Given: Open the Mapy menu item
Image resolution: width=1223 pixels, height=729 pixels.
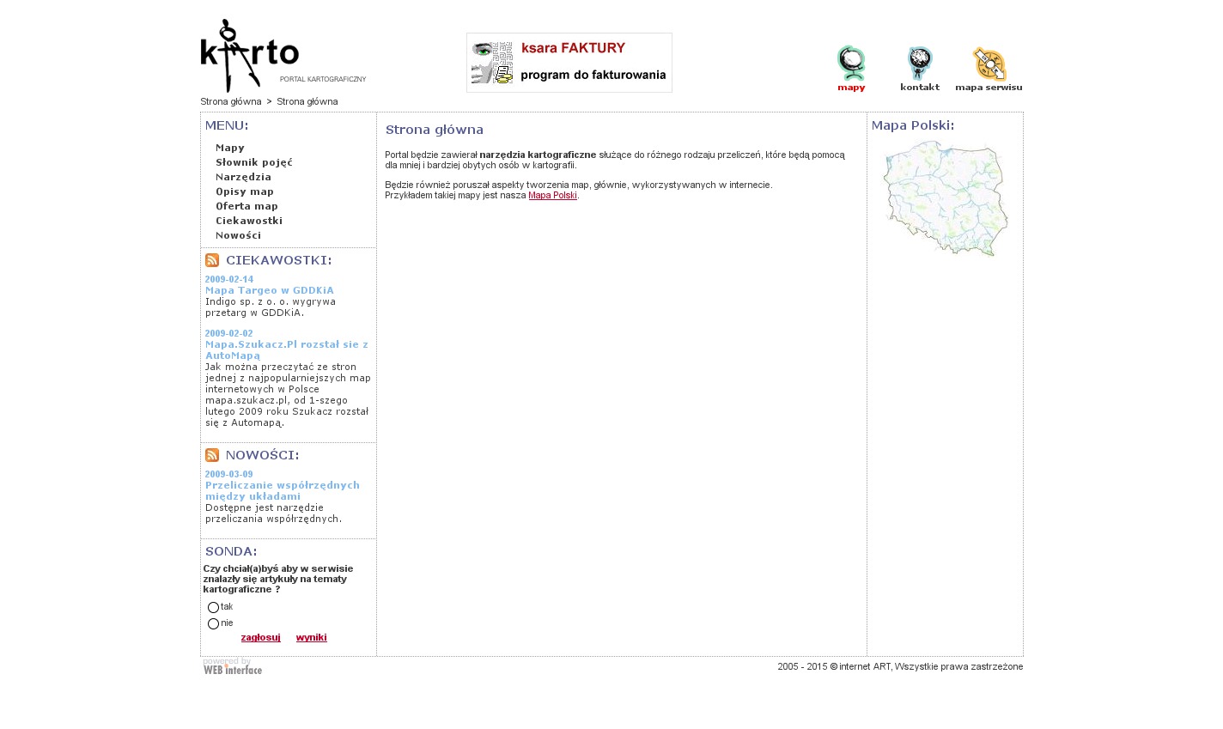Looking at the screenshot, I should click(230, 148).
